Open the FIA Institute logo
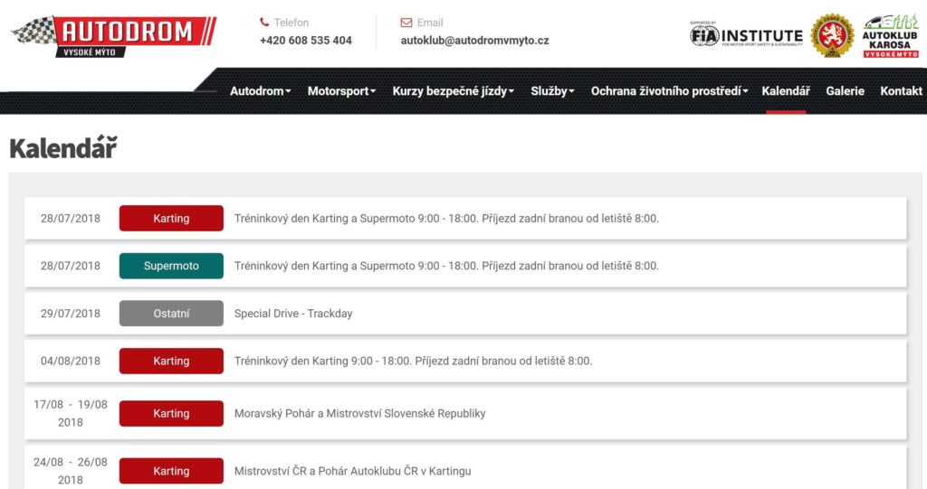This screenshot has width=927, height=489. click(746, 35)
